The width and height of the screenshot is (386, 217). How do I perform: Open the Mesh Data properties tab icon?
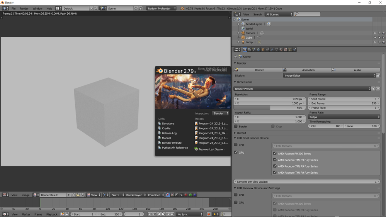(276, 49)
